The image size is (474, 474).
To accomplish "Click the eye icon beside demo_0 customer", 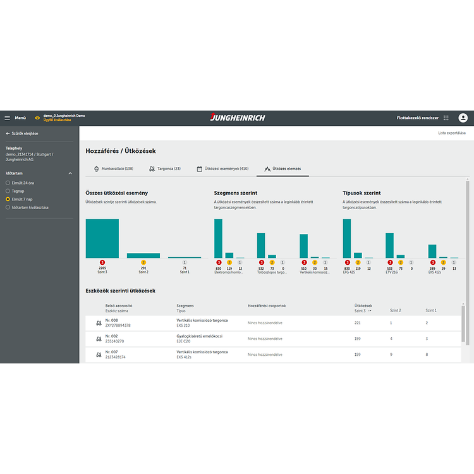I will [x=37, y=118].
